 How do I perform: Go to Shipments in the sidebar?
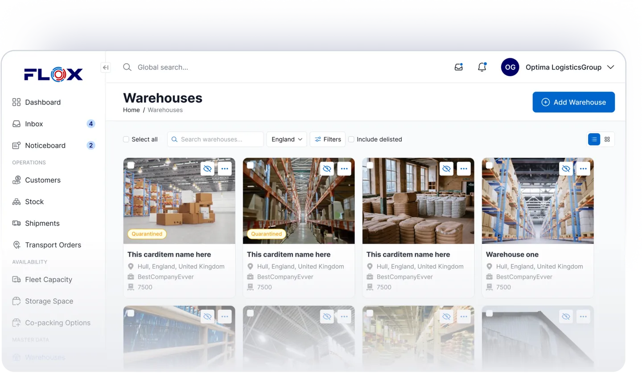42,223
